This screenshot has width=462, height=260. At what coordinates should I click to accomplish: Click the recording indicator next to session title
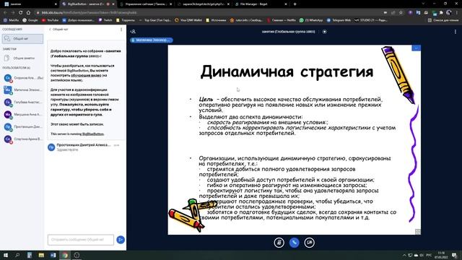coord(324,32)
